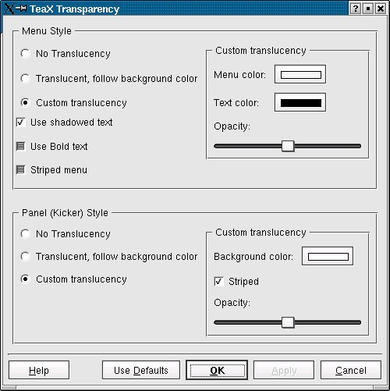Viewport: 390px width, 391px height.
Task: Select Menu Style No Translucency radio
Action: click(25, 54)
